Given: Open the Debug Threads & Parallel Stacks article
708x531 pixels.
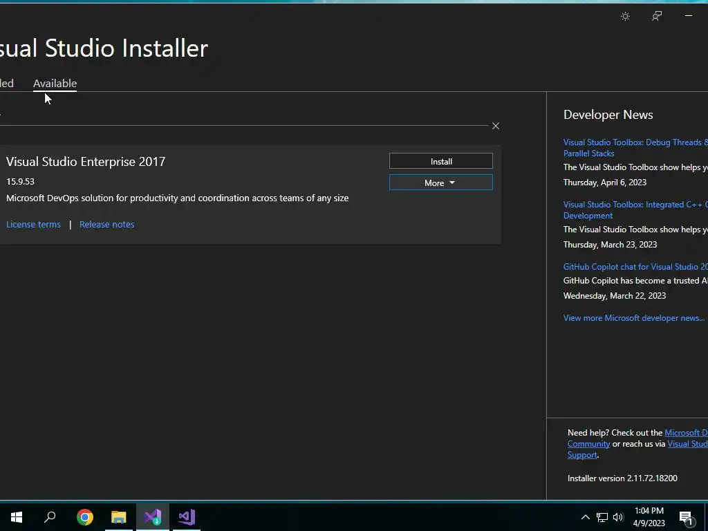Looking at the screenshot, I should pyautogui.click(x=635, y=148).
